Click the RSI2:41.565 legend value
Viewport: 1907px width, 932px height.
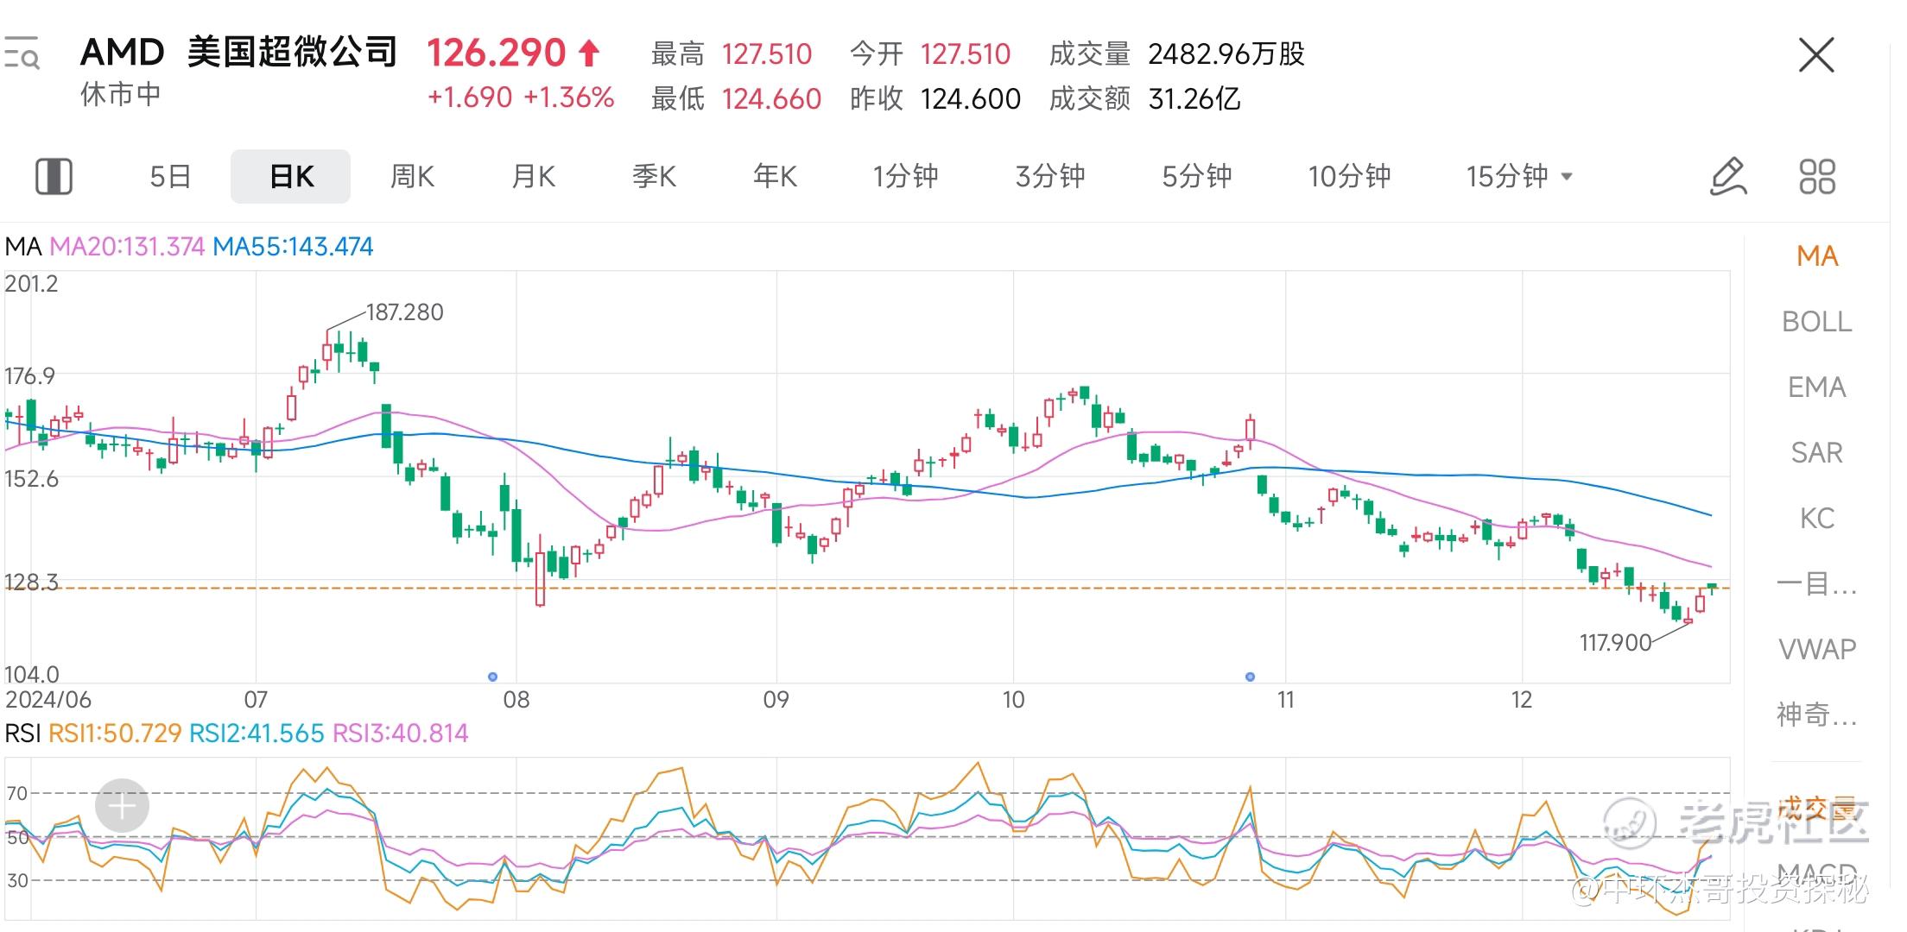click(x=257, y=734)
